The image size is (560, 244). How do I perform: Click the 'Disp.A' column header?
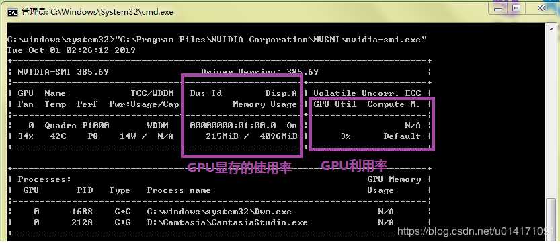[x=281, y=93]
